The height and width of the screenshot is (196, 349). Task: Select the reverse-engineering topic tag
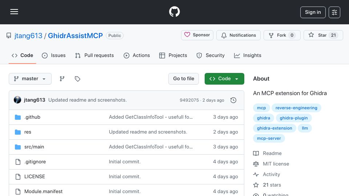pos(296,108)
